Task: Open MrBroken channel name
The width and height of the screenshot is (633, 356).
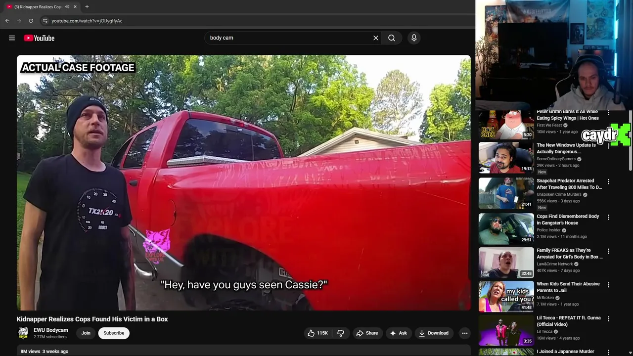Action: pos(545,298)
